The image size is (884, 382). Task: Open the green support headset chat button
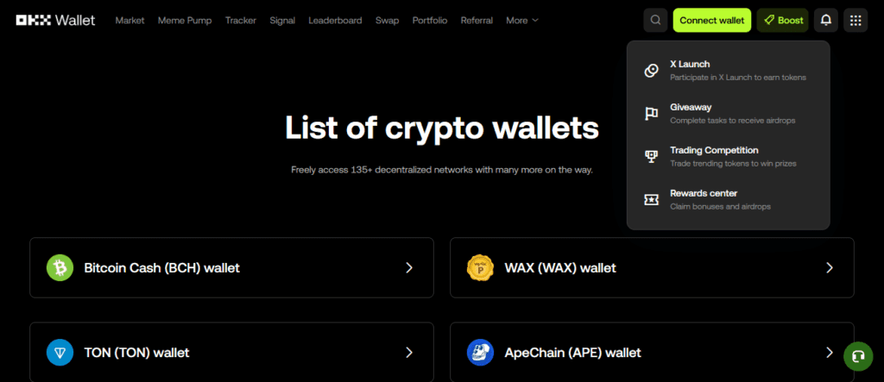coord(857,356)
